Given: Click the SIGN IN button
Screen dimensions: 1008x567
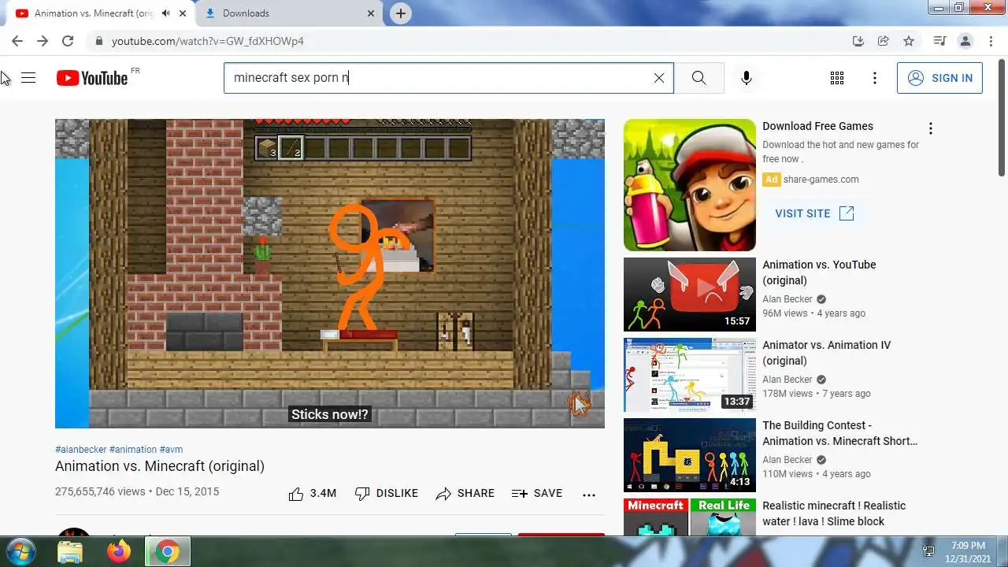Looking at the screenshot, I should (939, 78).
